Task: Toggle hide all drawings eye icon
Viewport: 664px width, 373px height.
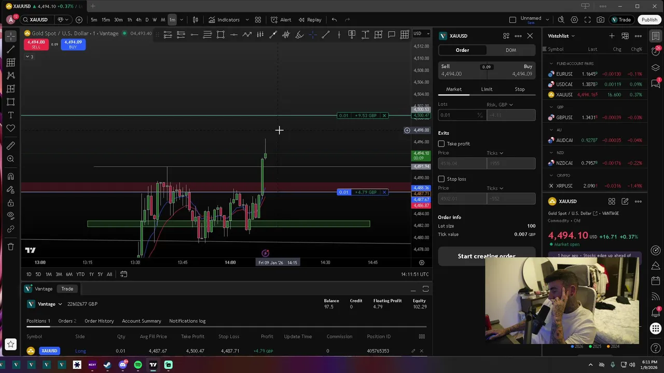Action: [x=10, y=216]
